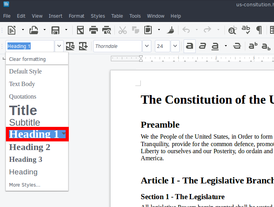This screenshot has width=274, height=207.
Task: Open the Format menu
Action: point(76,16)
